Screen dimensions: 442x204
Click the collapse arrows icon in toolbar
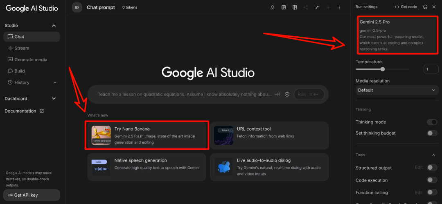[x=317, y=7]
